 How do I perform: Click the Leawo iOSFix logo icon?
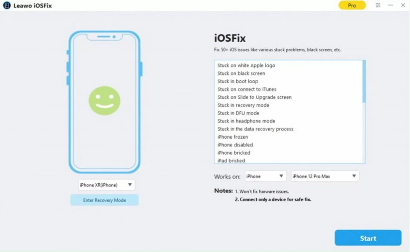click(x=6, y=5)
